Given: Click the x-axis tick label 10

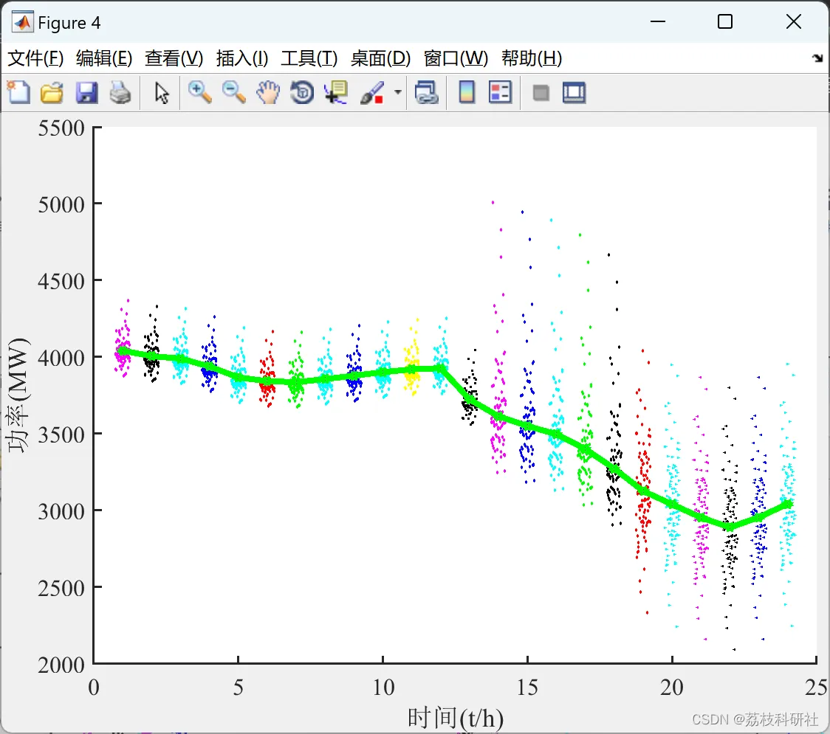Looking at the screenshot, I should click(383, 688).
